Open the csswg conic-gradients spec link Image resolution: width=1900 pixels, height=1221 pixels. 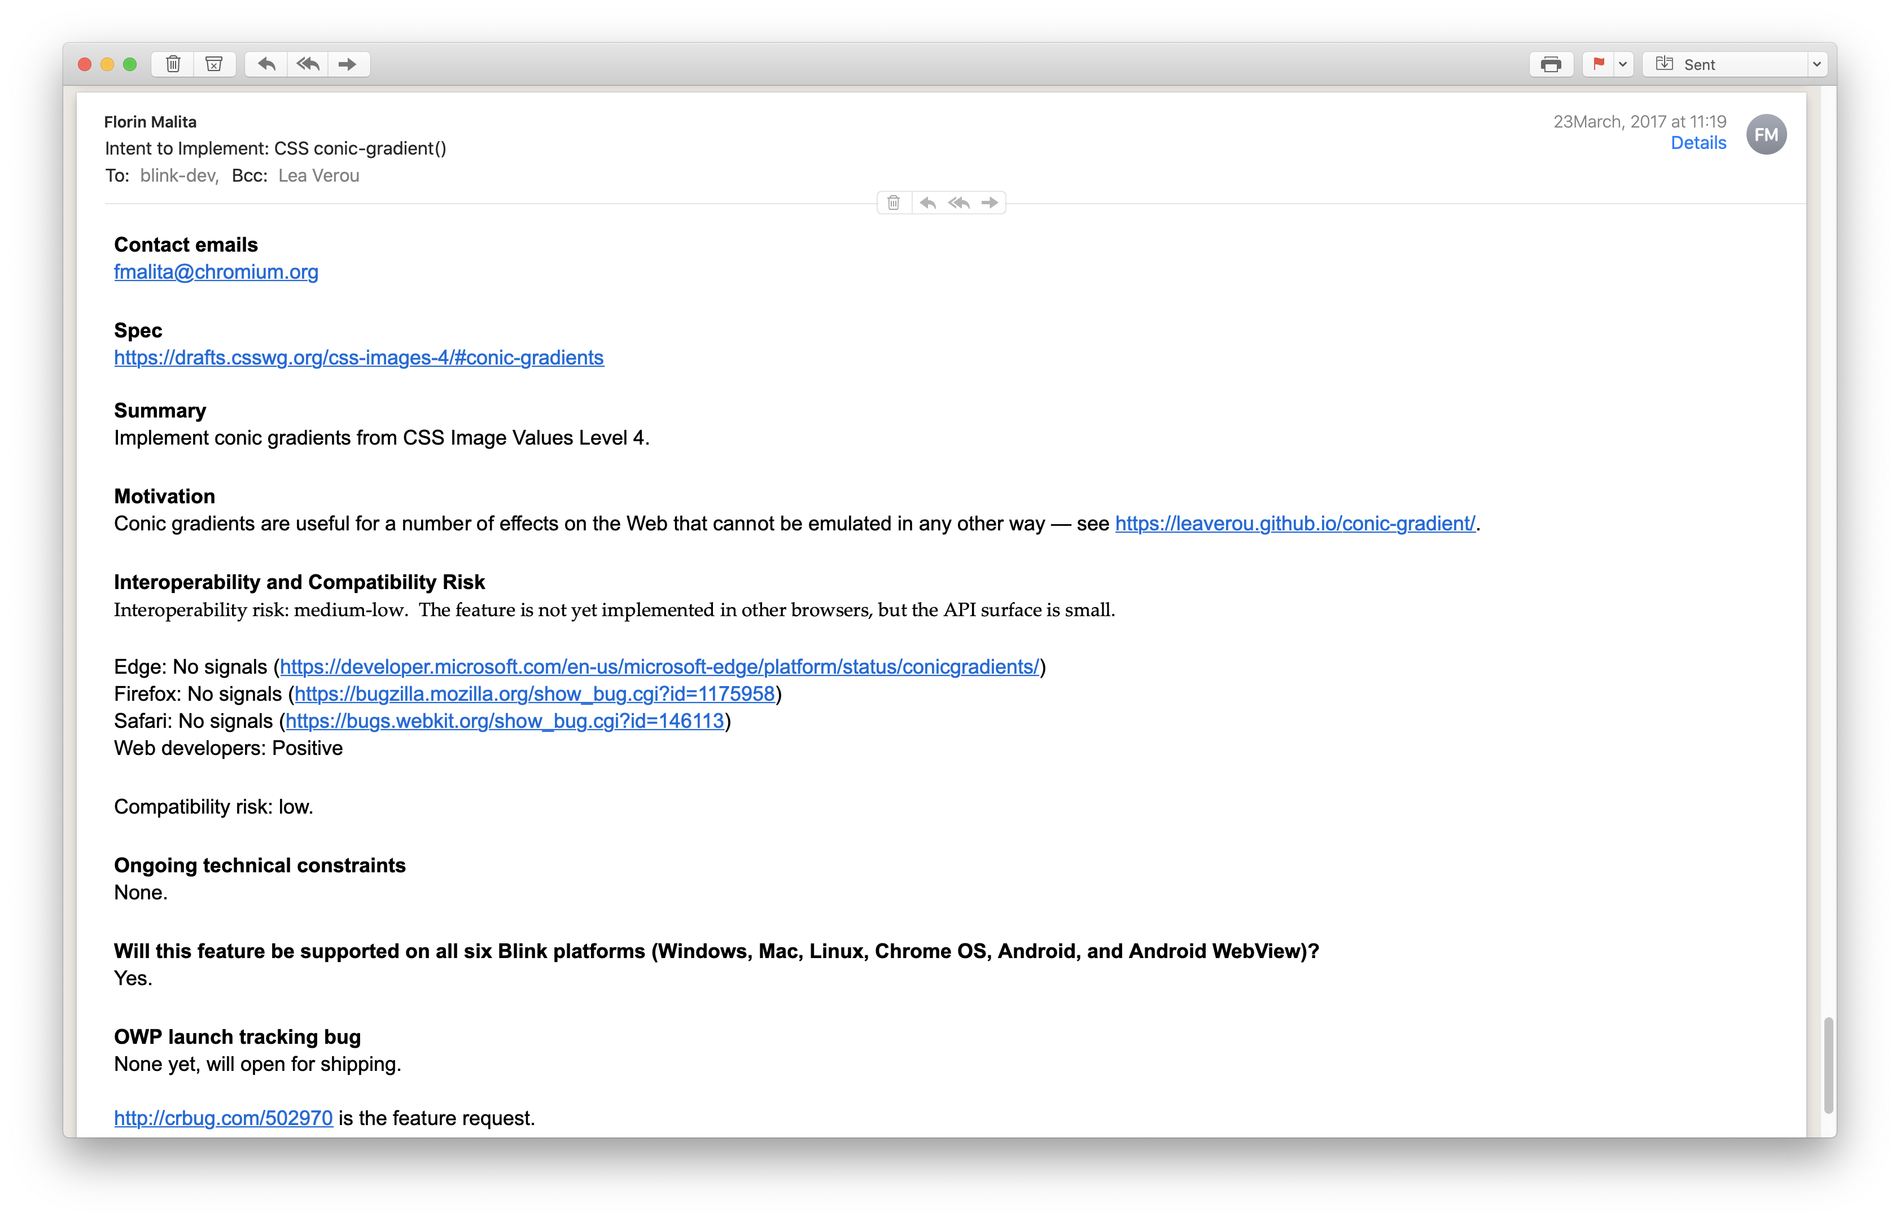(358, 358)
